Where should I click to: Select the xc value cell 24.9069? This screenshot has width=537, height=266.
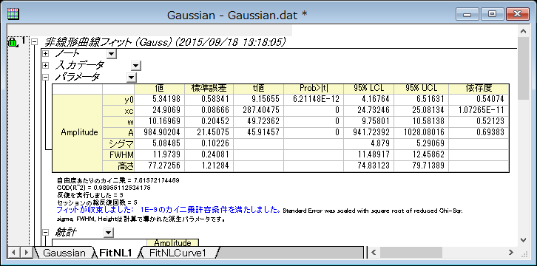[159, 110]
